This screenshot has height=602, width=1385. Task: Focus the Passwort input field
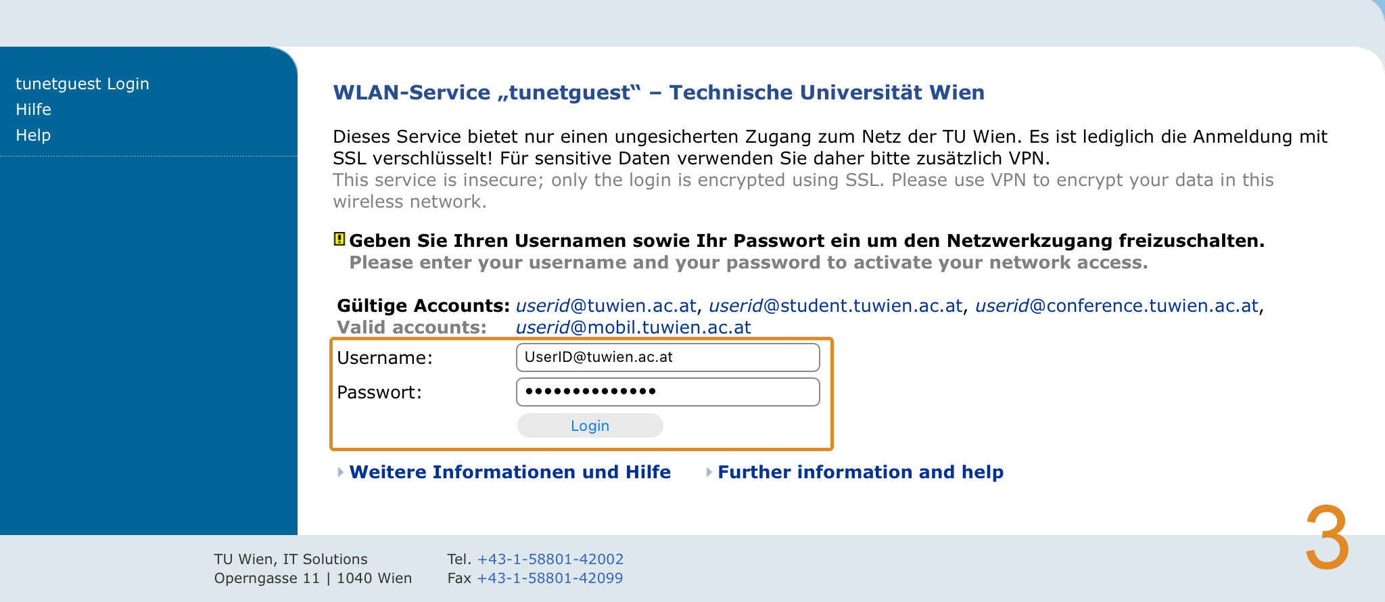[x=667, y=392]
